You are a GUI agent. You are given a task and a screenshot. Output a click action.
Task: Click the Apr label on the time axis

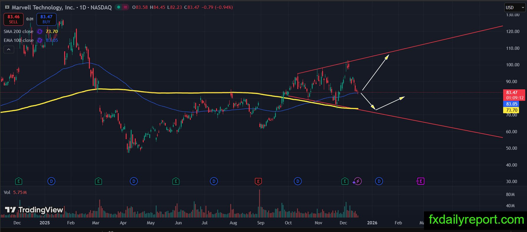(123, 223)
